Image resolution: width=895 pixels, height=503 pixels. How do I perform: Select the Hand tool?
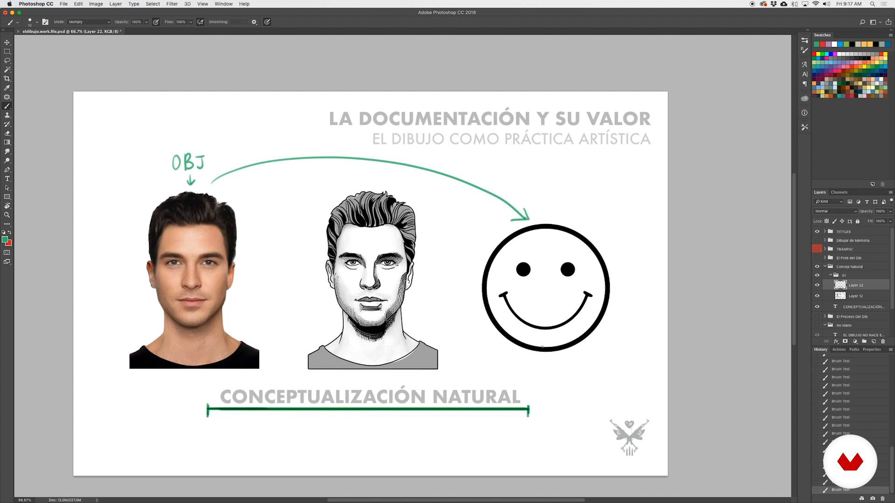(7, 206)
